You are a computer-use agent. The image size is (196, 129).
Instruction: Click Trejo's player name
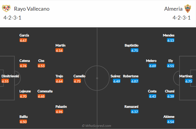(59, 76)
